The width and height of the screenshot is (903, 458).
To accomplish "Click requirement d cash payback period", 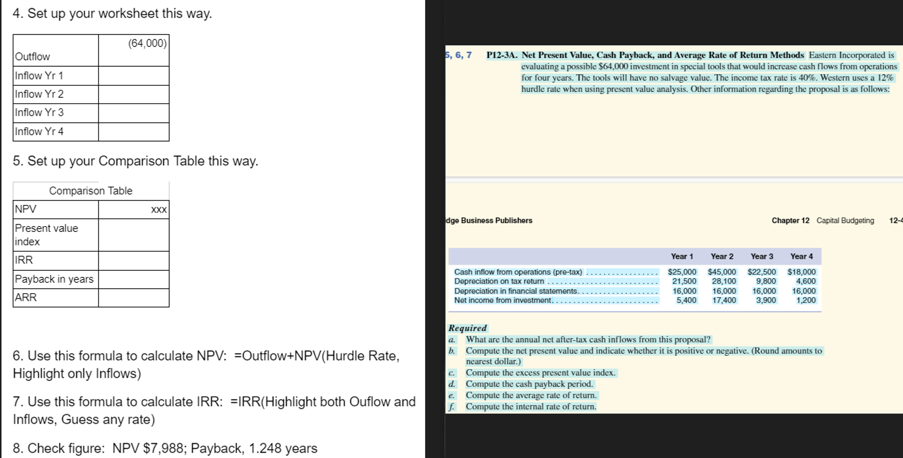I will (x=529, y=384).
